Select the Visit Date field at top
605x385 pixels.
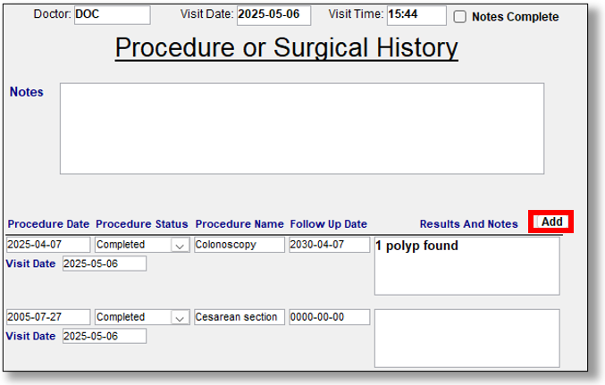tap(273, 15)
